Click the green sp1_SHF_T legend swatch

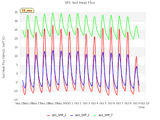[95, 115]
